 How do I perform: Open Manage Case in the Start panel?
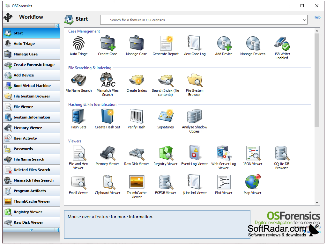(137, 46)
